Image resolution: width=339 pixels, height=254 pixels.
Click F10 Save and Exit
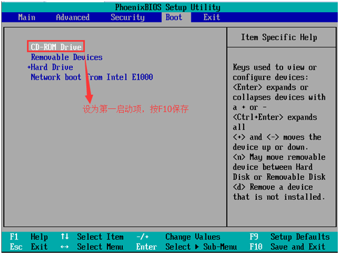[x=287, y=247]
